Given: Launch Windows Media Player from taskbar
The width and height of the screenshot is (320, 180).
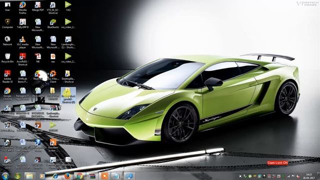Looking at the screenshot, I should [x=42, y=176].
